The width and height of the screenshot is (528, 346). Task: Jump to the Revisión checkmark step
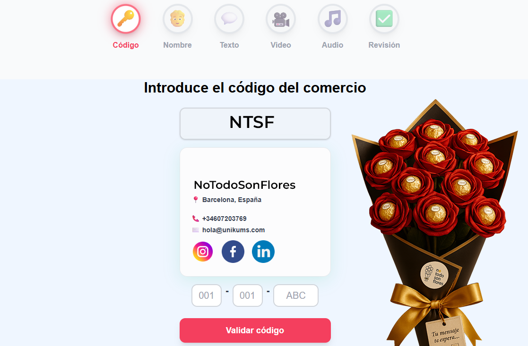coord(384,19)
